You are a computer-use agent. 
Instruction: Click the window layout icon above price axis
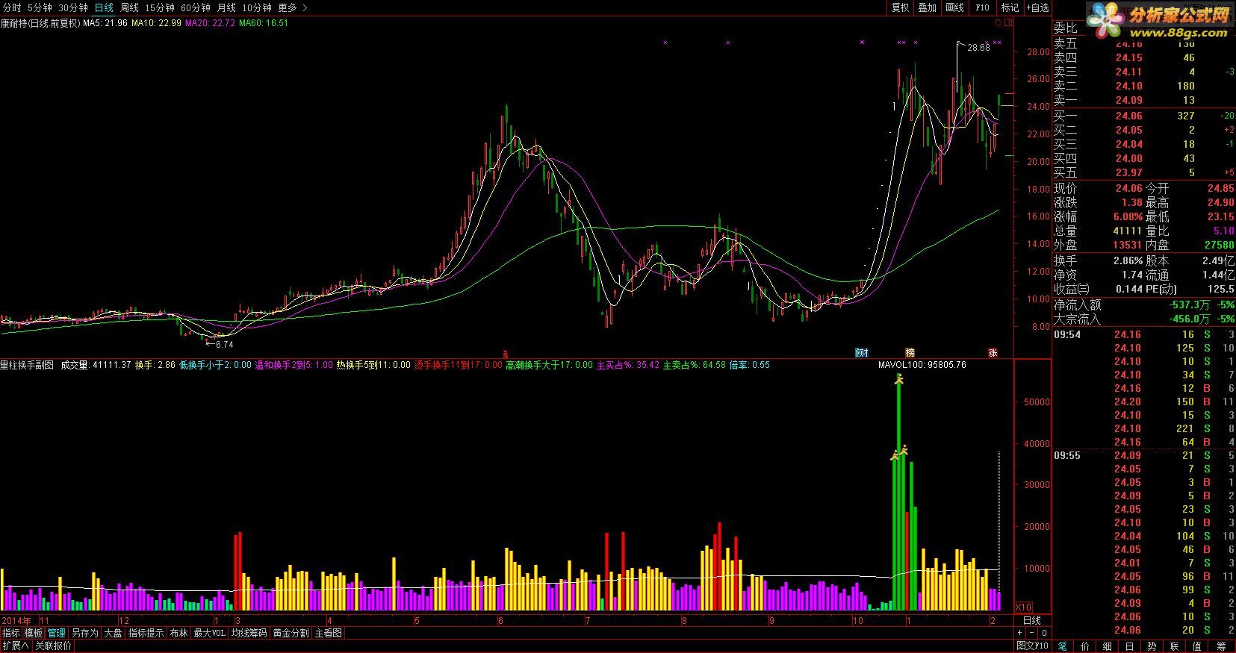click(1009, 22)
